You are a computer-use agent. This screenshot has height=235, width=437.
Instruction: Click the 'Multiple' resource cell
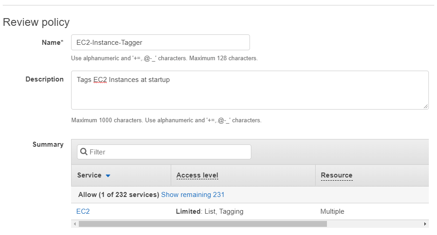pos(332,211)
